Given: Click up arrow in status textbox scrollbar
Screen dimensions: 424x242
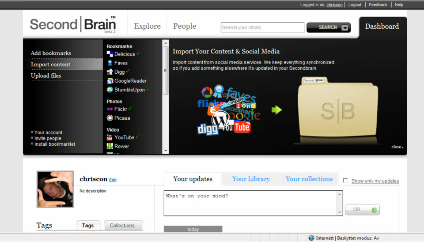Looking at the screenshot, I should point(340,194).
